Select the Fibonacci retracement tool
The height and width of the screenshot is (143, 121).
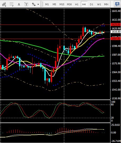pos(12,5)
